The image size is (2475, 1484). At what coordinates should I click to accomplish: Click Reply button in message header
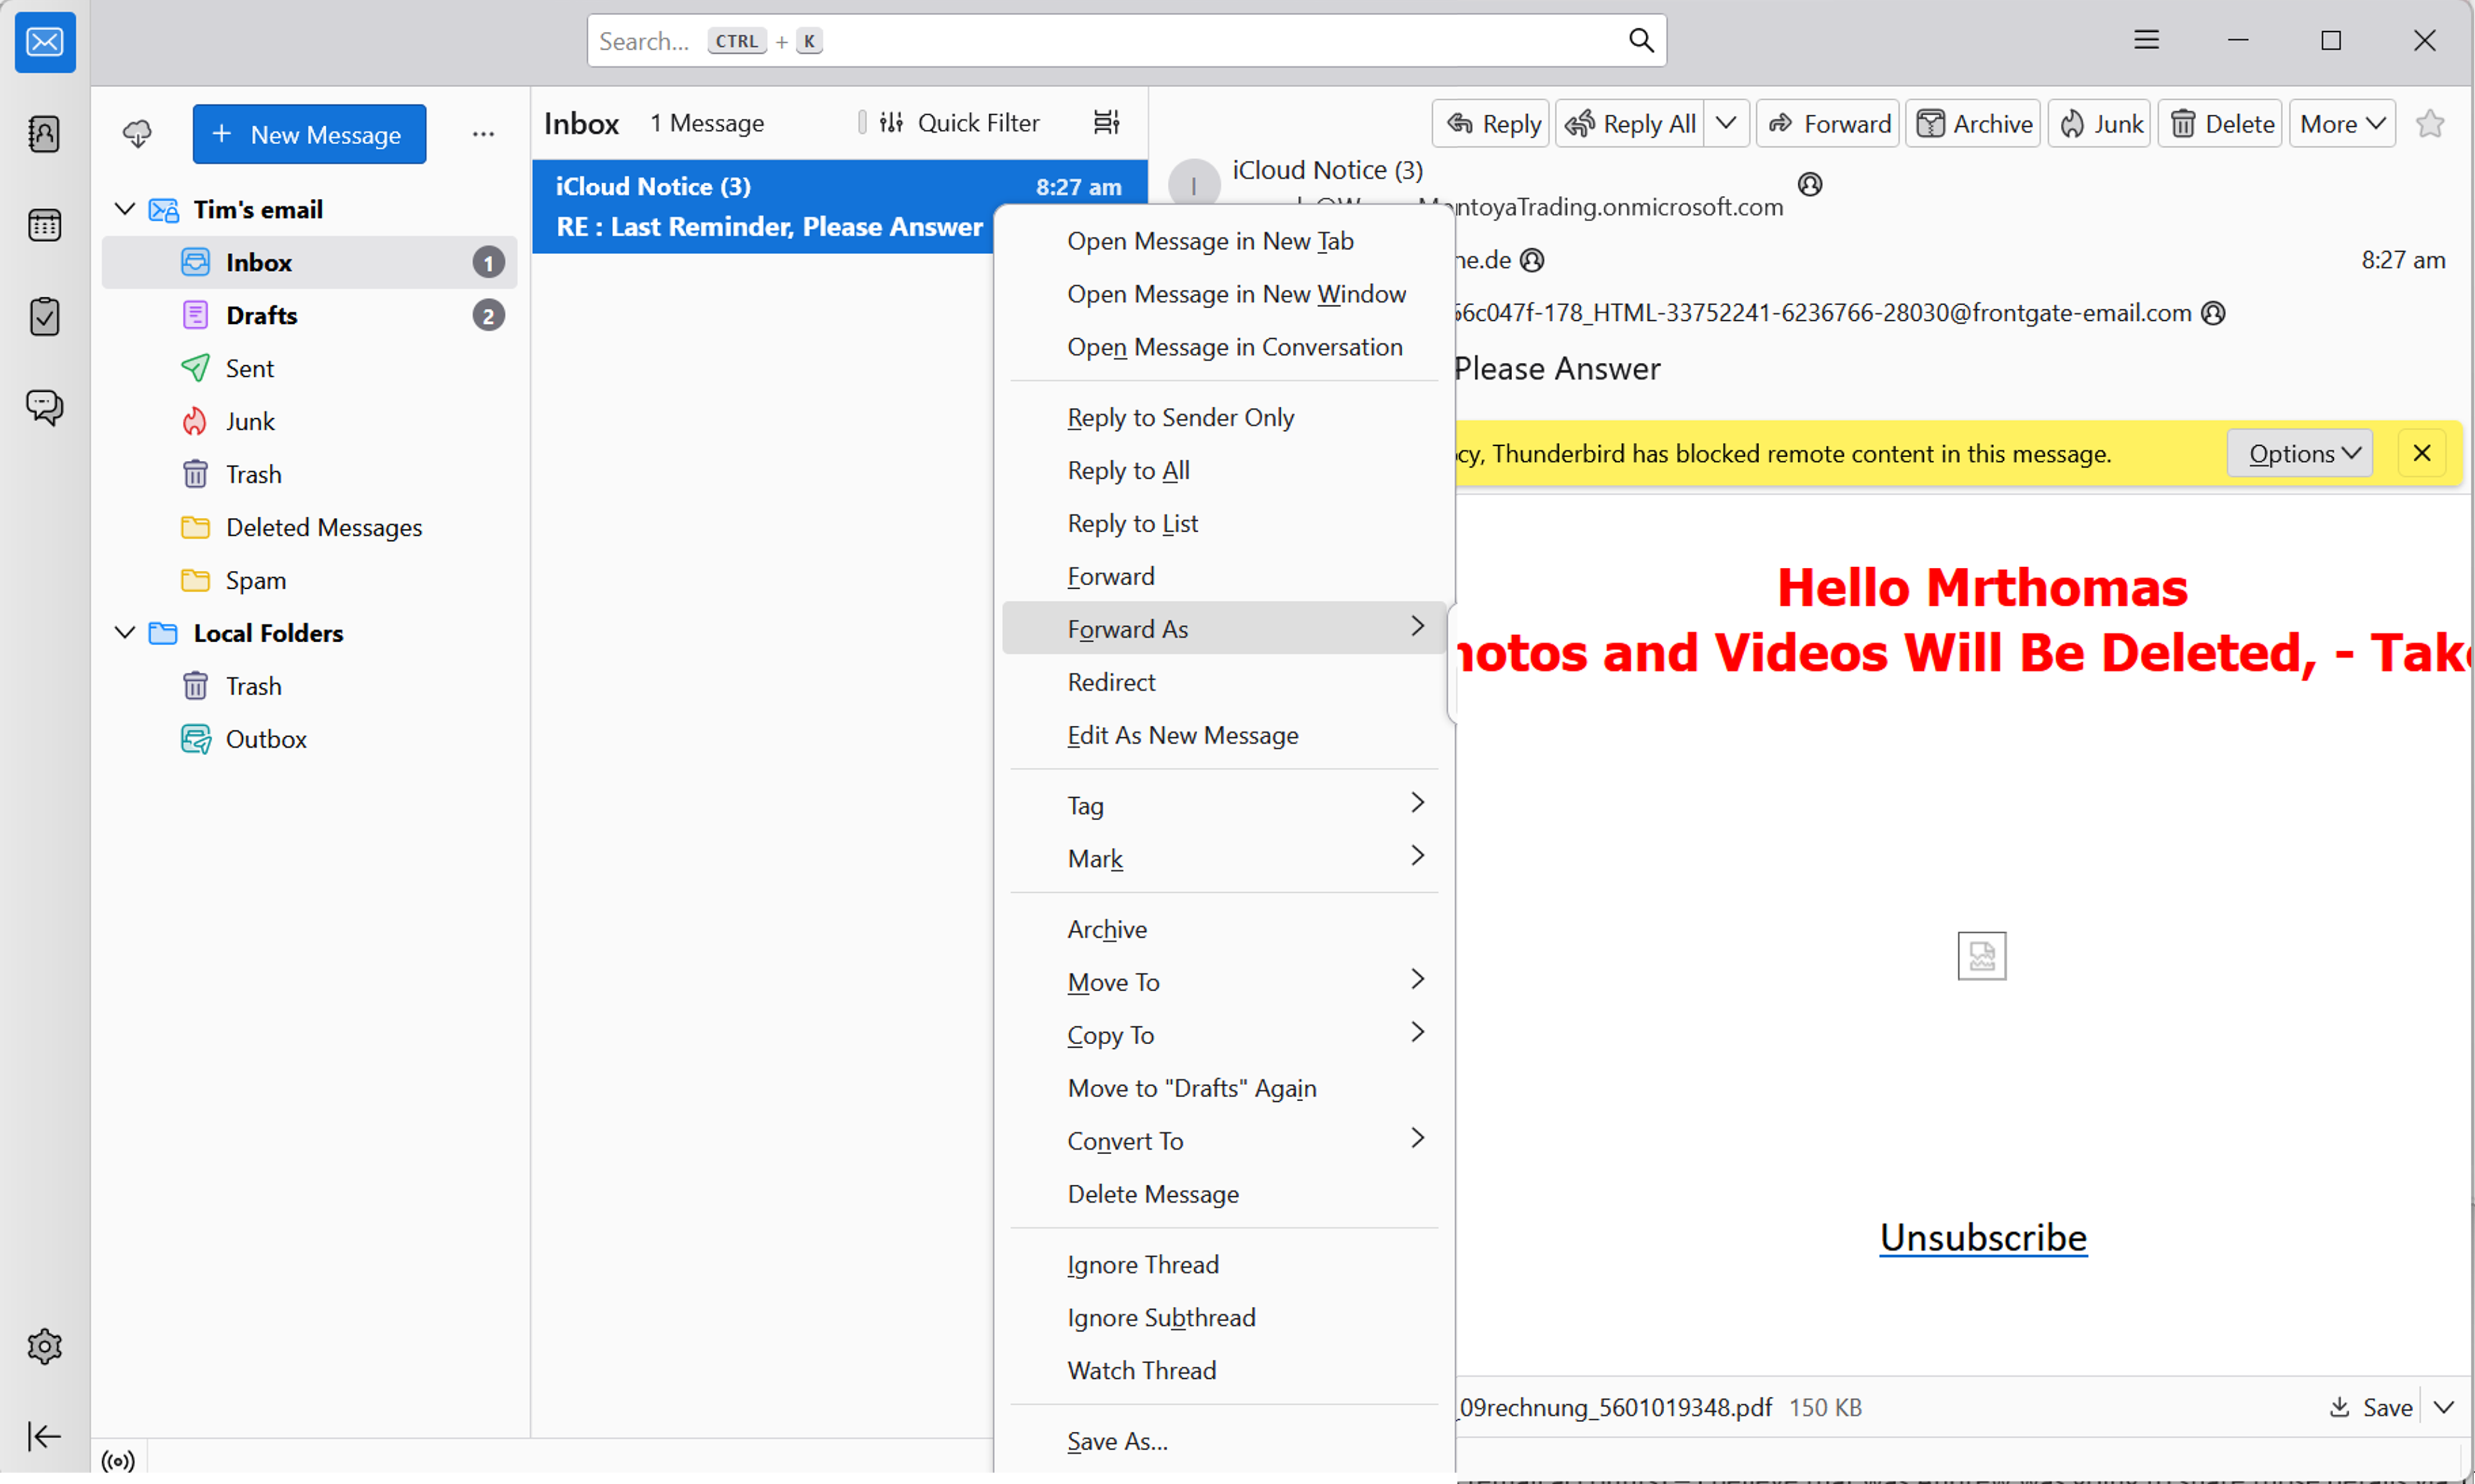(1492, 123)
